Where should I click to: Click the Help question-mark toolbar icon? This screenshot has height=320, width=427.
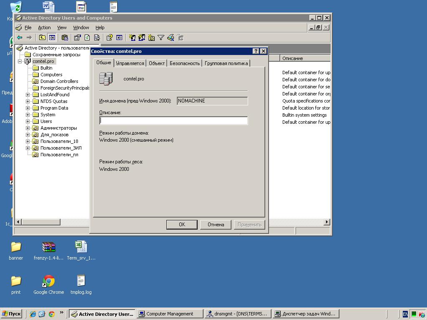pos(110,37)
